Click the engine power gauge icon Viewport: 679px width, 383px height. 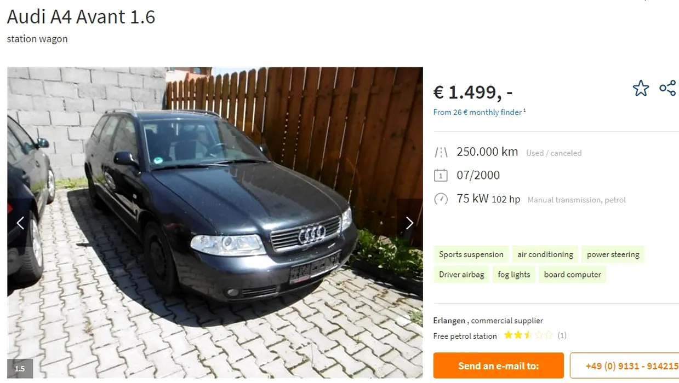(x=441, y=199)
